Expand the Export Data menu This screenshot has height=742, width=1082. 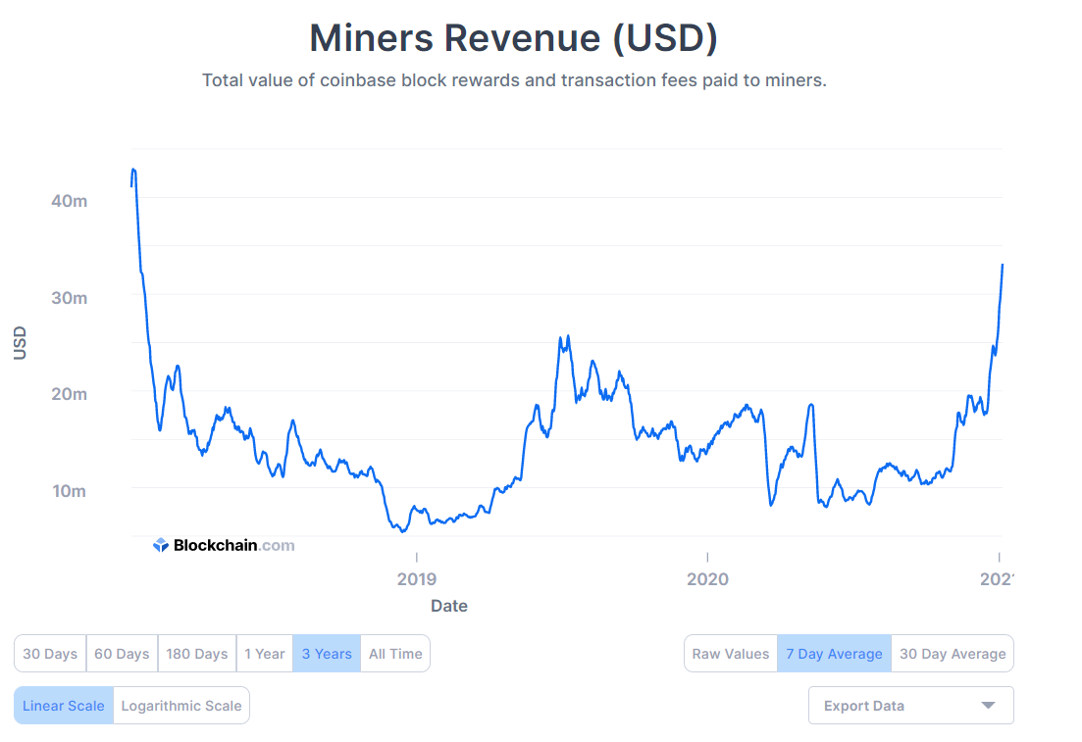point(911,706)
